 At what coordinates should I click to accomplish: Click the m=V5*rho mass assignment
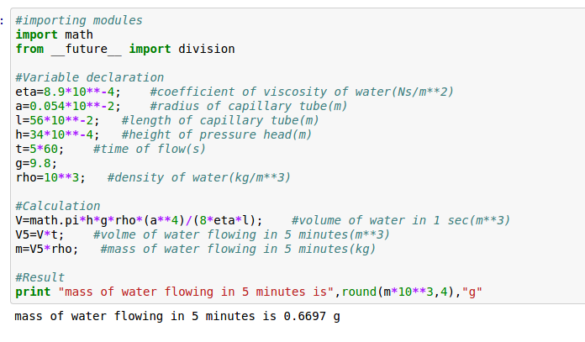coord(47,249)
